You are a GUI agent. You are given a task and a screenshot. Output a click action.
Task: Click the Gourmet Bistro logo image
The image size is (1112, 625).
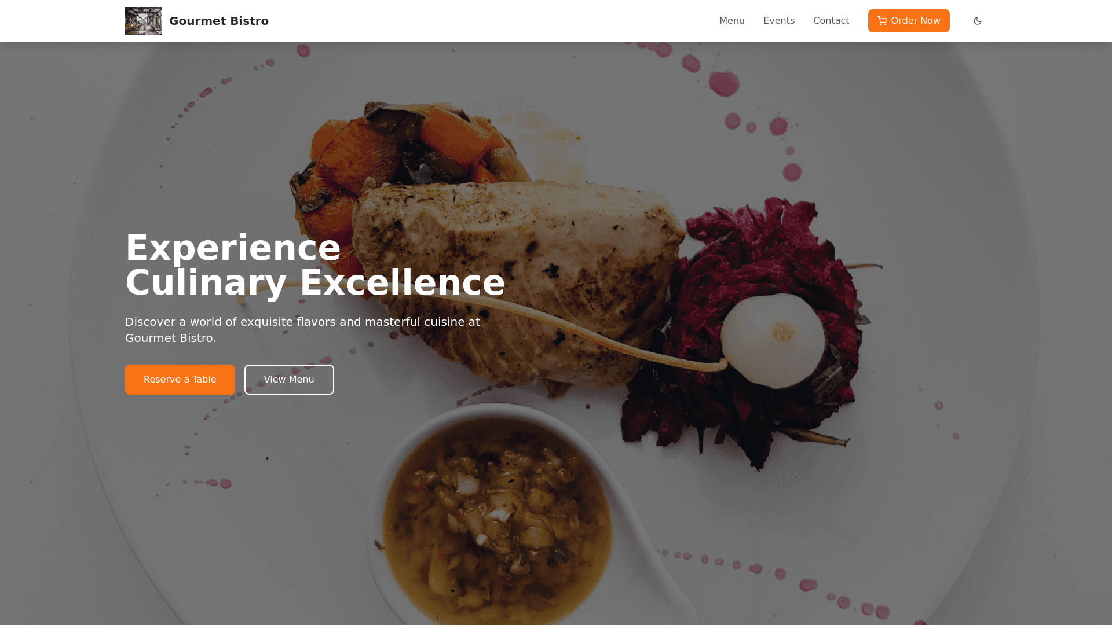pos(144,21)
